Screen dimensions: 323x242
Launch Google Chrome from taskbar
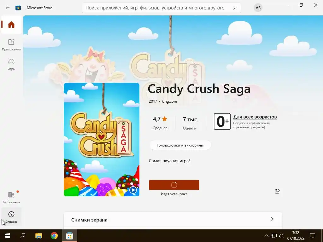(x=54, y=236)
